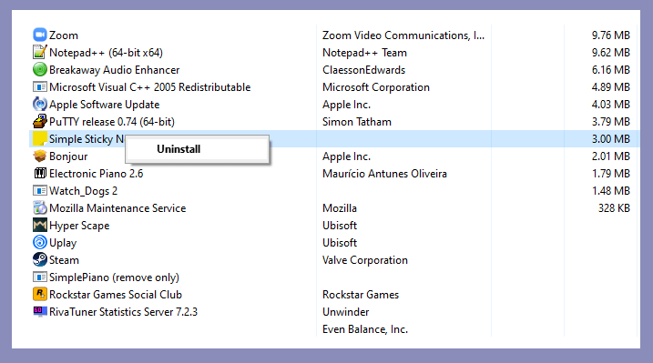Click the Bonjour package icon

point(39,156)
